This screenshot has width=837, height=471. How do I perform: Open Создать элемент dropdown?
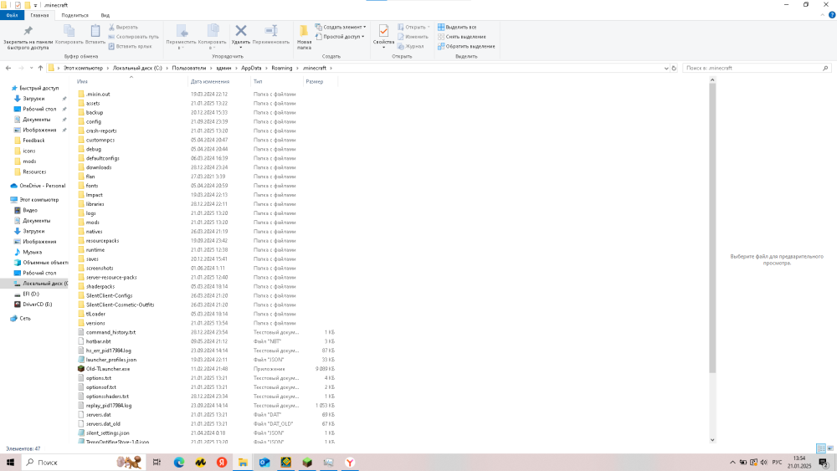[x=341, y=28]
